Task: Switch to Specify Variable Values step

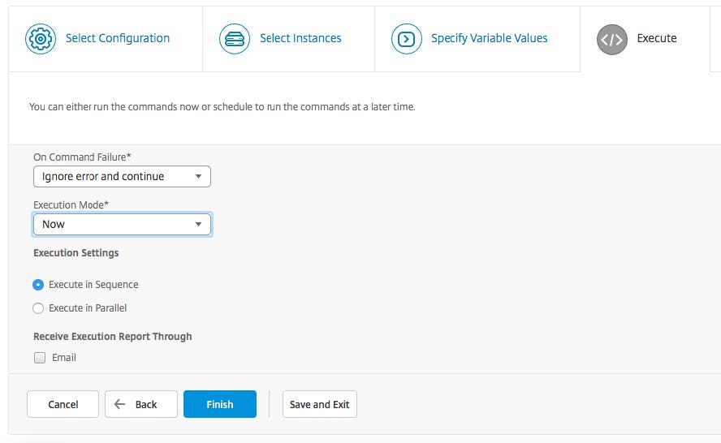Action: coord(477,39)
